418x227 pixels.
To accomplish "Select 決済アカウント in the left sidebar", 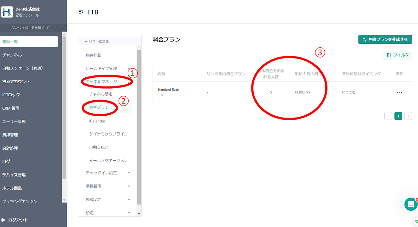I will point(16,81).
